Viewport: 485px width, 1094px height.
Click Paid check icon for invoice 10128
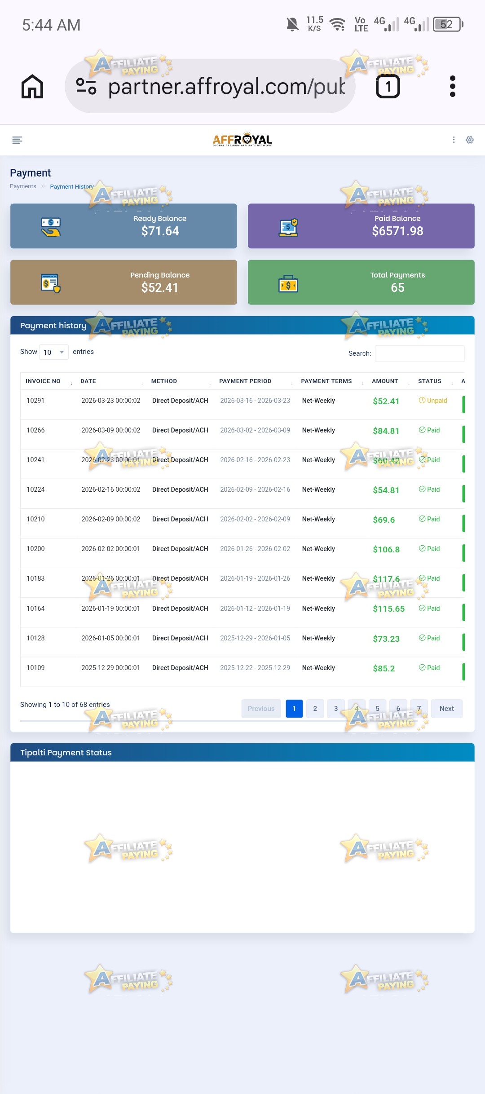pyautogui.click(x=422, y=638)
